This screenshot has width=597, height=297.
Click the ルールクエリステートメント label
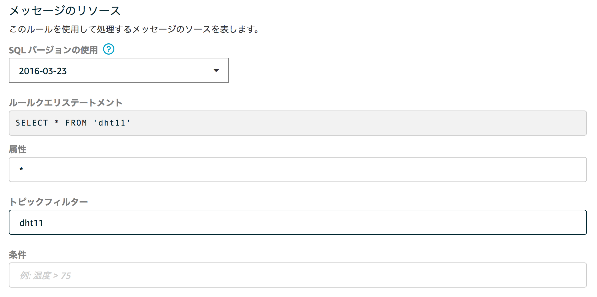click(x=66, y=103)
